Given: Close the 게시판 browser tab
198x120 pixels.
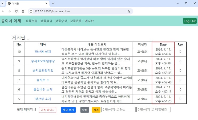Looking at the screenshot, I should point(46,3).
